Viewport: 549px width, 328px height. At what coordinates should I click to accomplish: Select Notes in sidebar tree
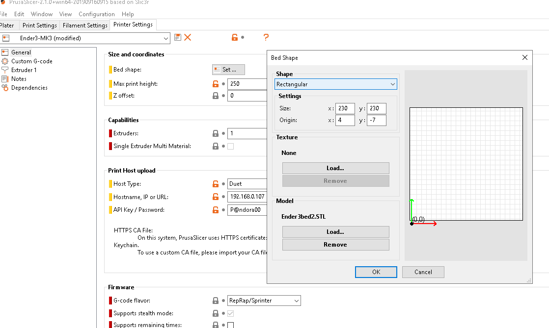(x=19, y=79)
